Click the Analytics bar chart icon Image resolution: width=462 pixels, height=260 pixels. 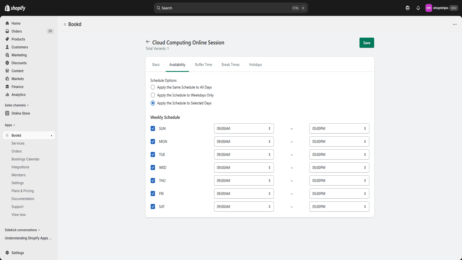pos(7,95)
